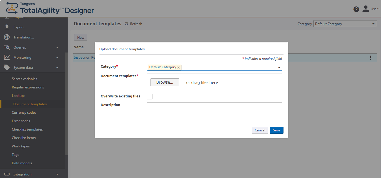The width and height of the screenshot is (381, 178).
Task: Save the uploaded document templates
Action: [x=276, y=130]
